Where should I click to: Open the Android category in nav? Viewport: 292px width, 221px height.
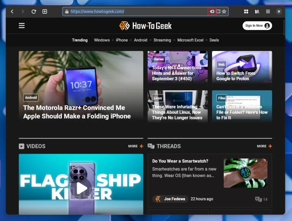click(141, 40)
